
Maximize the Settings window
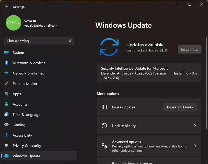pos(190,4)
